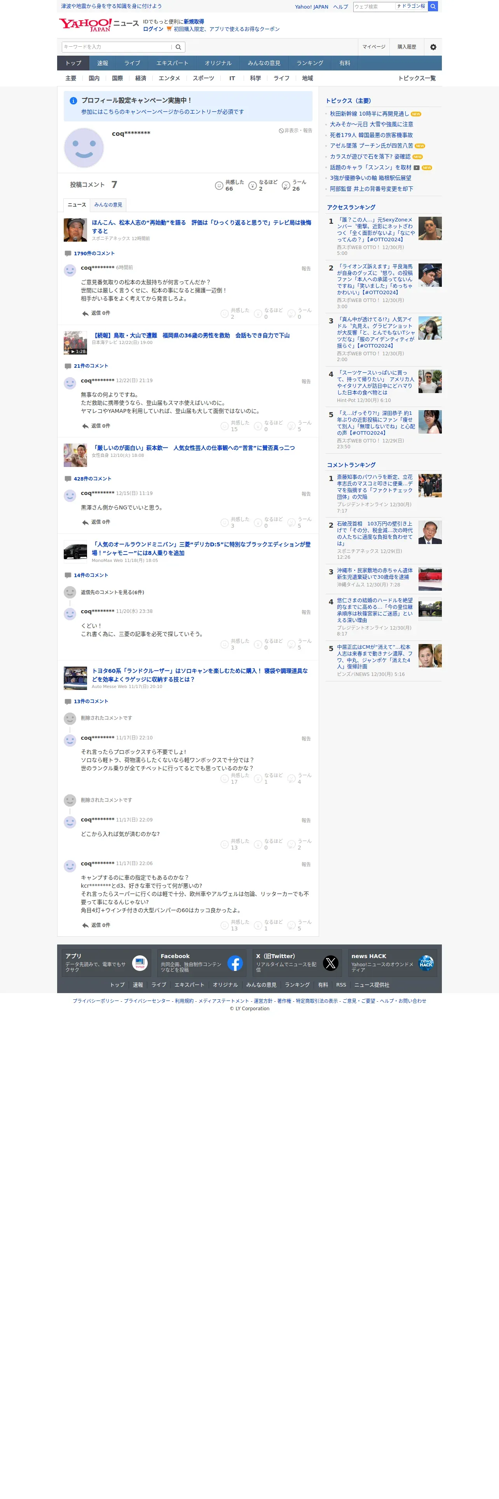Image resolution: width=499 pixels, height=1499 pixels.
Task: Report the 松本 comment via 報告
Action: [x=306, y=269]
